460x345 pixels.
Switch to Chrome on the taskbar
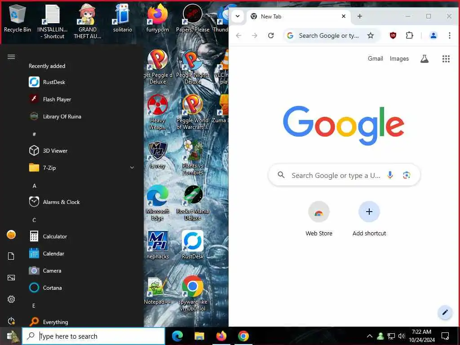(x=243, y=336)
